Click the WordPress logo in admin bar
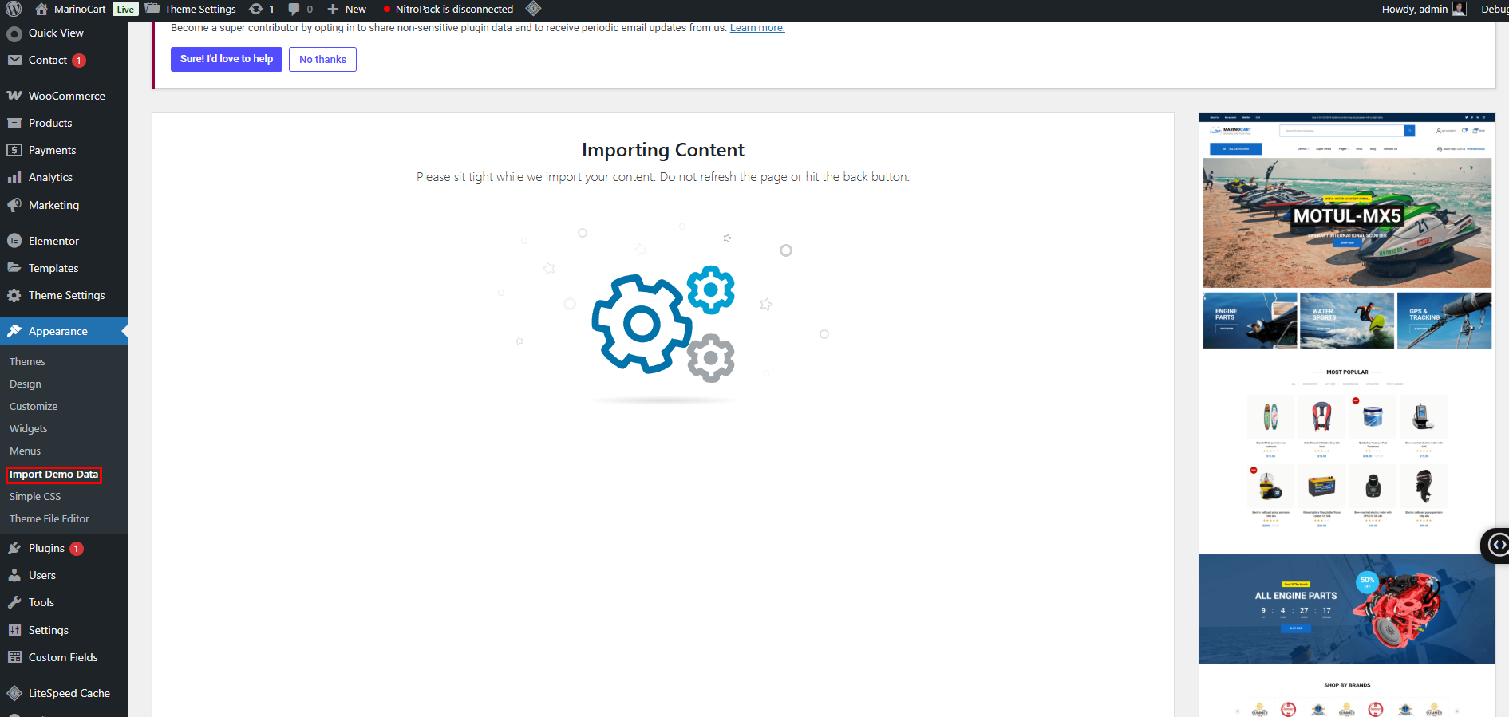Screen dimensions: 1509x717 point(14,10)
